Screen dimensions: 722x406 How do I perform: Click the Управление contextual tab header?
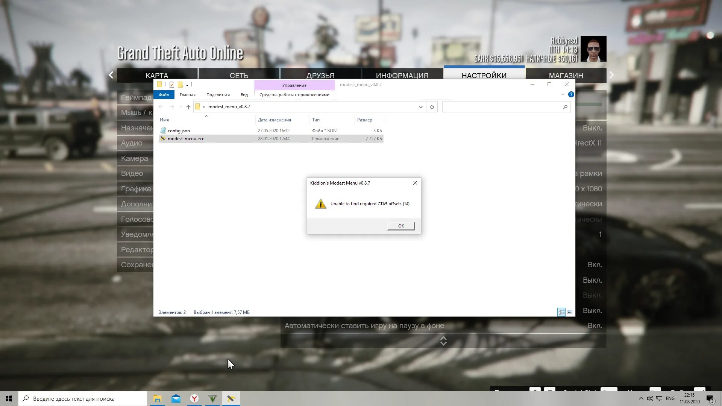pyautogui.click(x=294, y=85)
